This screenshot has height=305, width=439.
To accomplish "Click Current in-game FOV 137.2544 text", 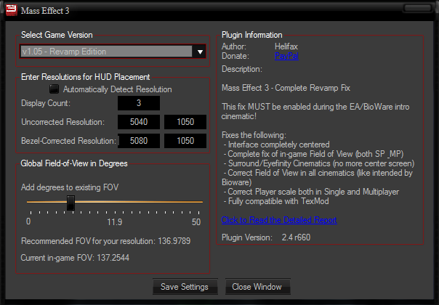I will (x=75, y=258).
